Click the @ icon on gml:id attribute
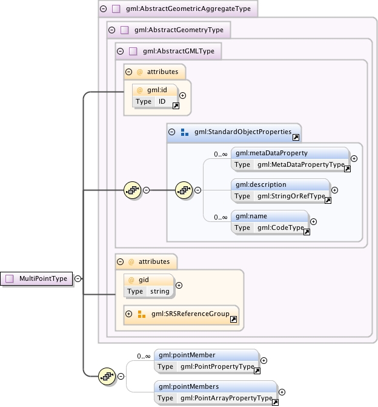Viewport: 378px width, 407px height. coord(139,90)
